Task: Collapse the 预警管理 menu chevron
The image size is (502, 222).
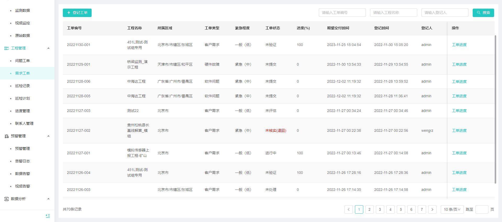Action: (x=48, y=136)
